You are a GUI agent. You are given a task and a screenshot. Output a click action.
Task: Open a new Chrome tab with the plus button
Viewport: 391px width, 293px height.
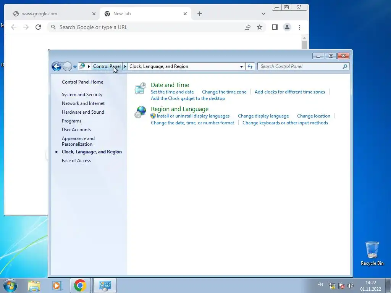[199, 14]
